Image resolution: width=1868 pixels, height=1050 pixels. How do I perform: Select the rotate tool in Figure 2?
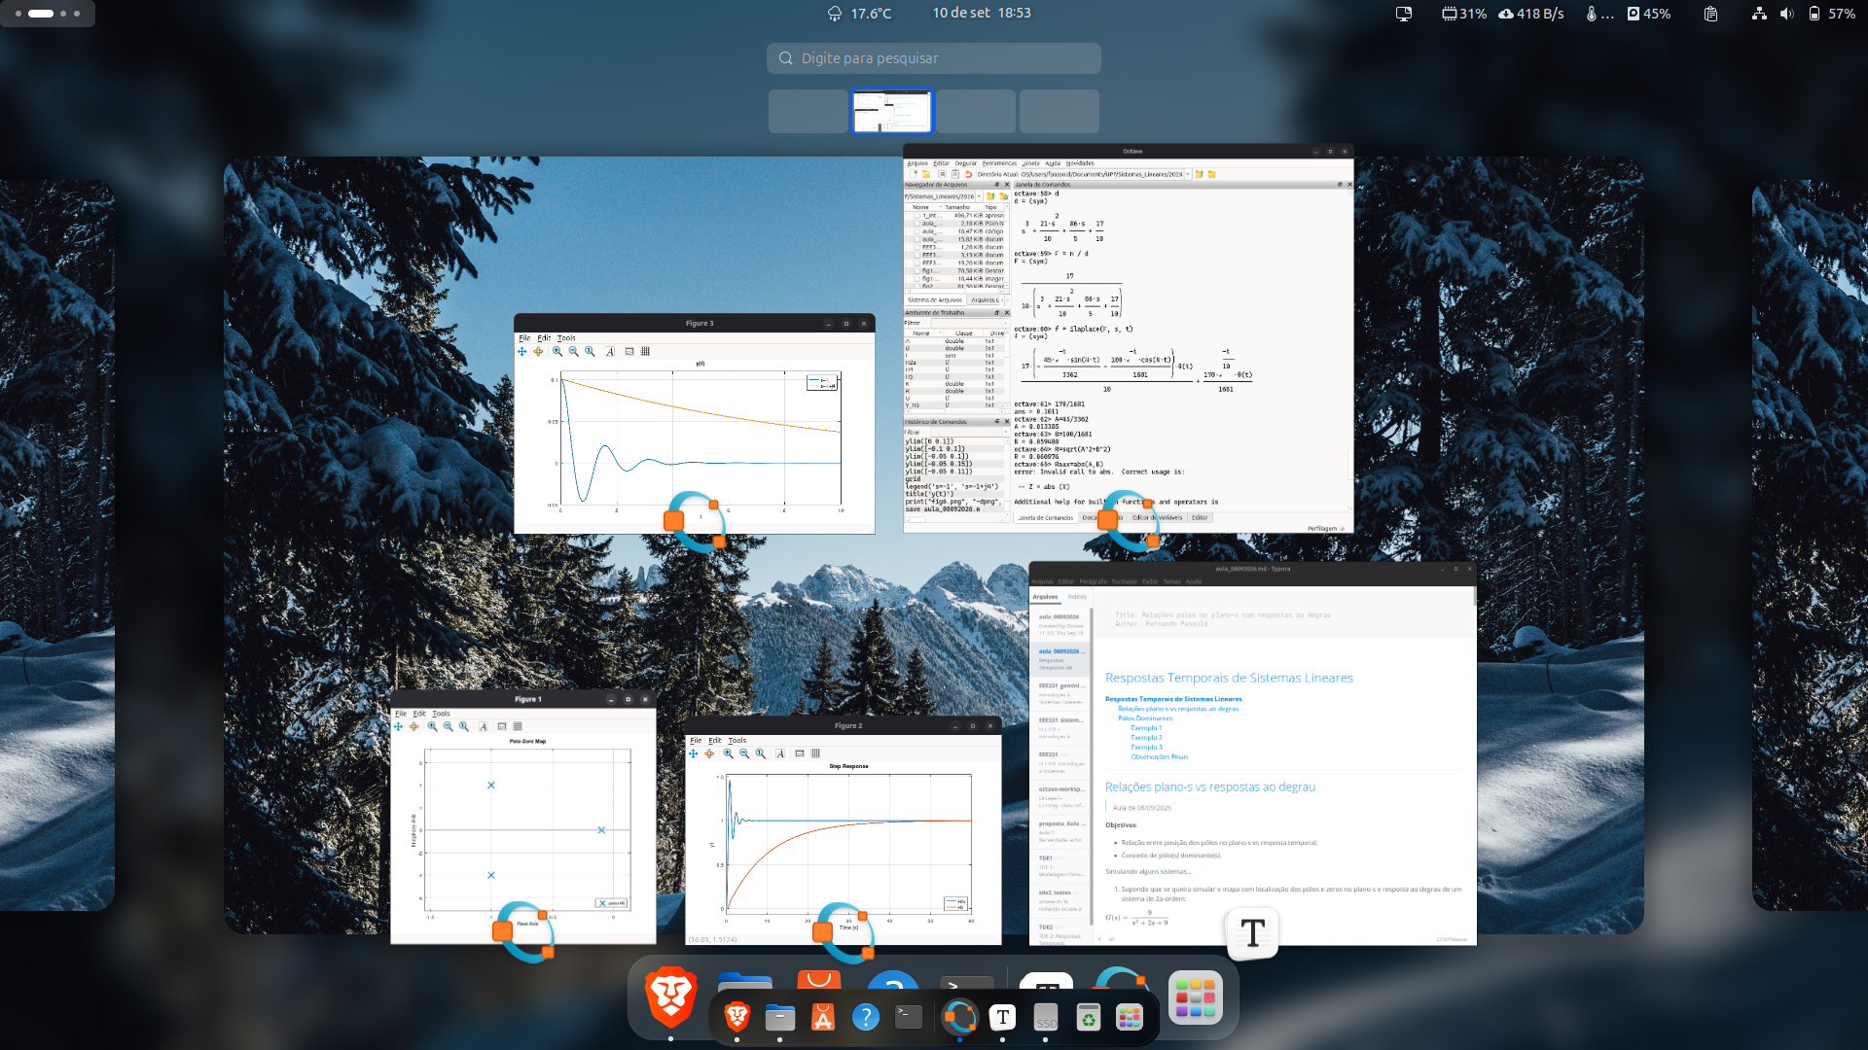click(709, 753)
